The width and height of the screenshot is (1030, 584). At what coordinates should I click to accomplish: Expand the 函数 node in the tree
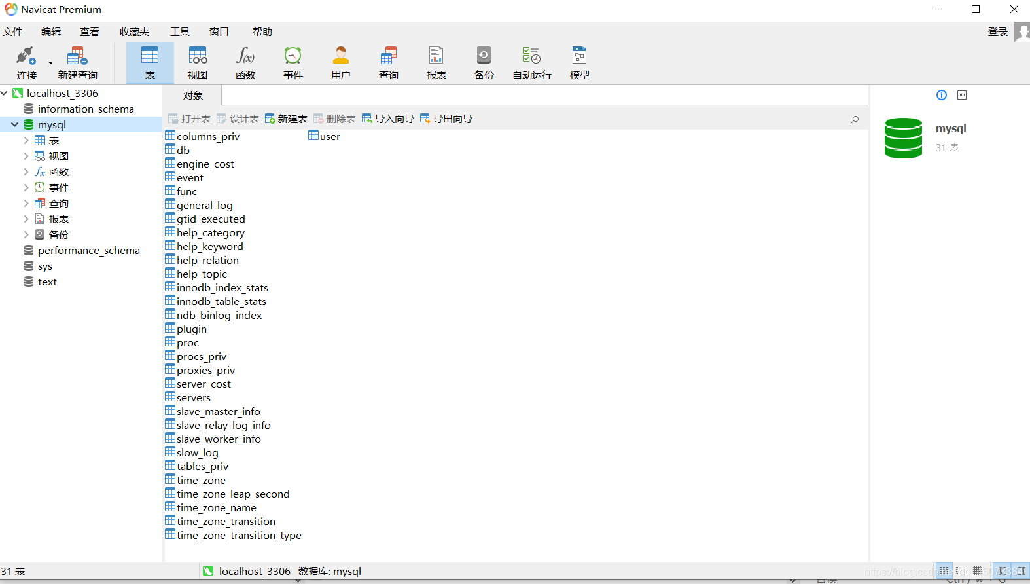26,172
